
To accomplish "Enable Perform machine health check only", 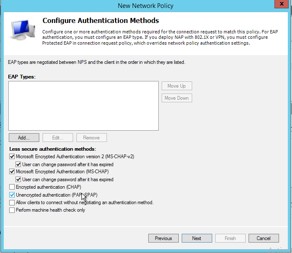I will (x=12, y=210).
